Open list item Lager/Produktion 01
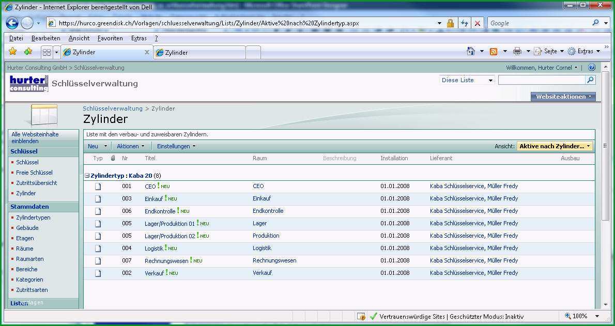 point(170,224)
